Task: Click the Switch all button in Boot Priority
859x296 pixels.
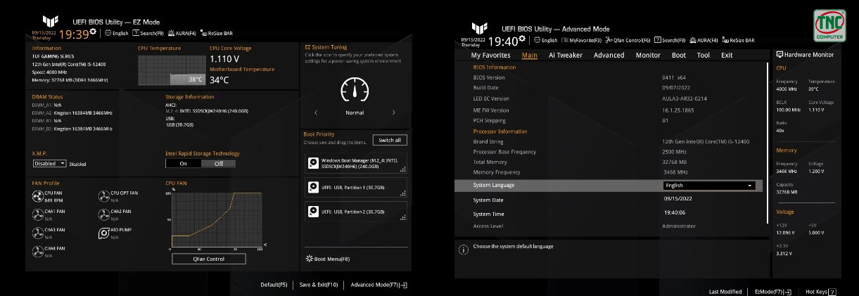Action: pyautogui.click(x=390, y=140)
